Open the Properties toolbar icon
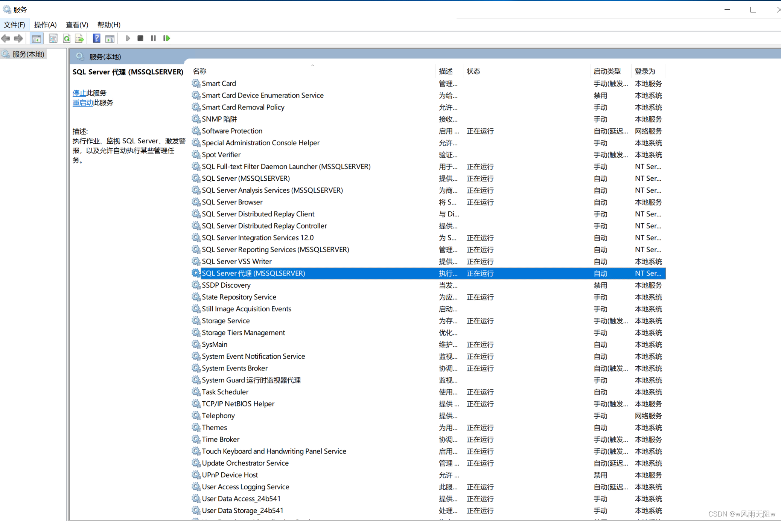Screen dimensions: 781x521 (53, 38)
